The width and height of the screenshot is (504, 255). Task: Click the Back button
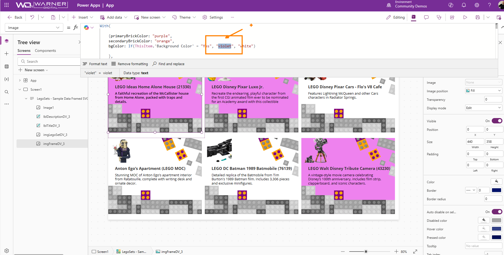click(x=15, y=17)
